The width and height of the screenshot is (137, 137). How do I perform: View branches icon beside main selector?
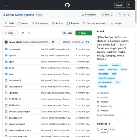[23, 33]
